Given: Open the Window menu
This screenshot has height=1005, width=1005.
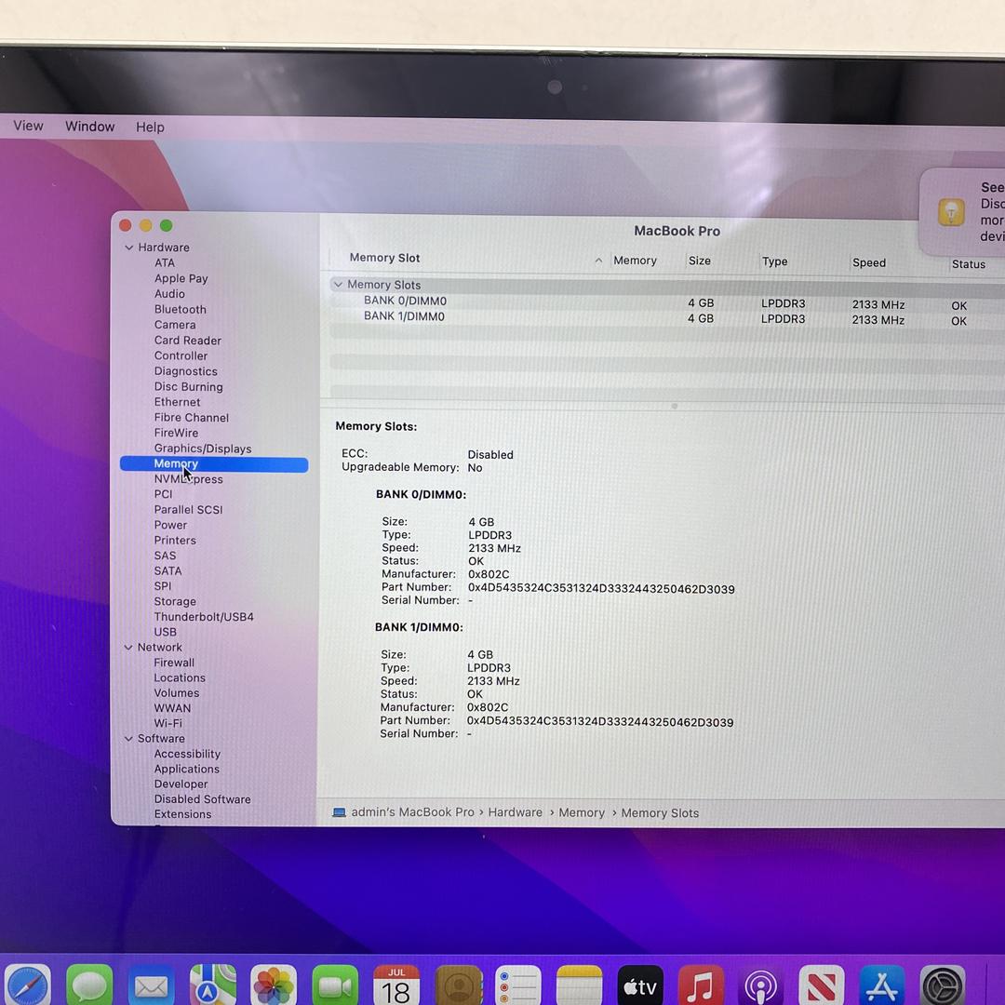Looking at the screenshot, I should pos(89,127).
